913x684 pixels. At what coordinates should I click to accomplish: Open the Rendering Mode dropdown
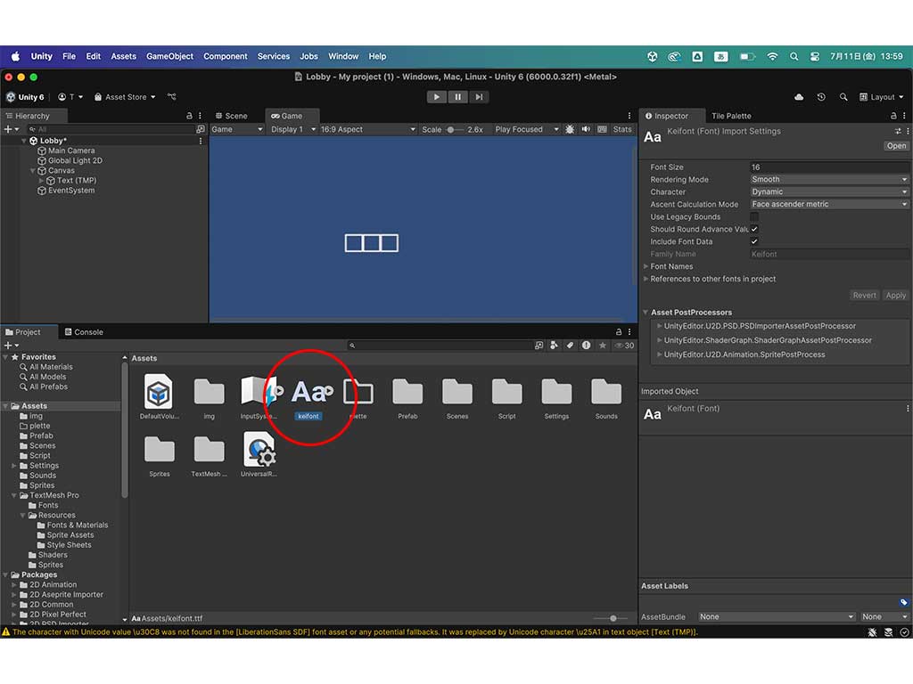829,179
